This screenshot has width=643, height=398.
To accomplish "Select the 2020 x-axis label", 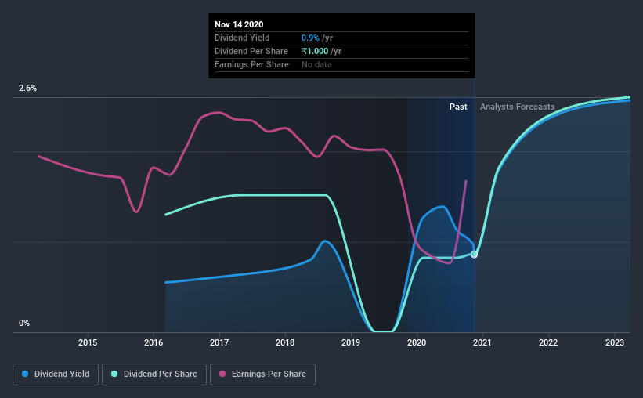I will click(x=417, y=342).
